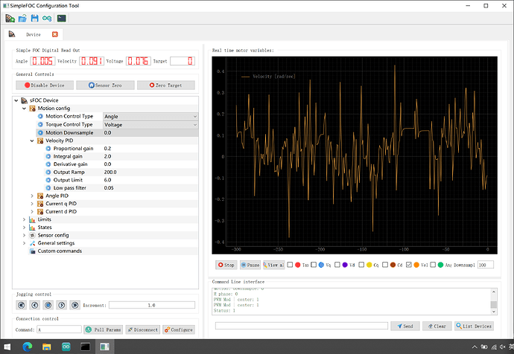Screen dimensions: 514x354
Task: Pause the real time plot
Action: (250, 265)
